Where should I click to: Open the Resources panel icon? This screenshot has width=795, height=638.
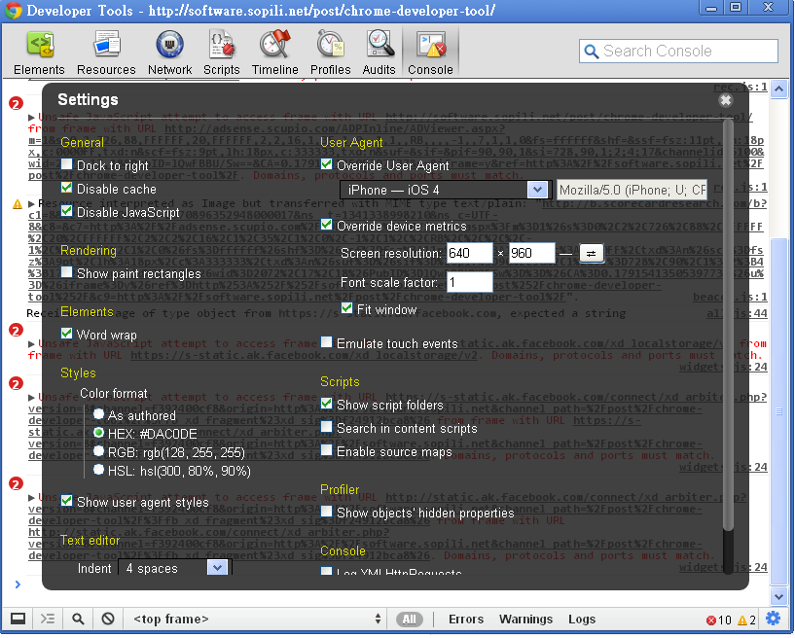tap(106, 45)
